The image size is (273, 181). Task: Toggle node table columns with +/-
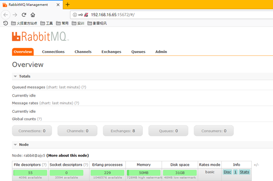pyautogui.click(x=256, y=165)
